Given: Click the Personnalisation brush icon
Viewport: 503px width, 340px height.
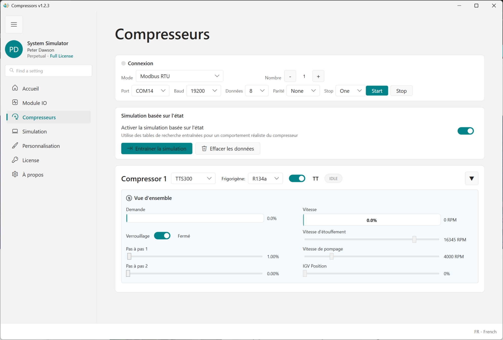Looking at the screenshot, I should click(15, 145).
